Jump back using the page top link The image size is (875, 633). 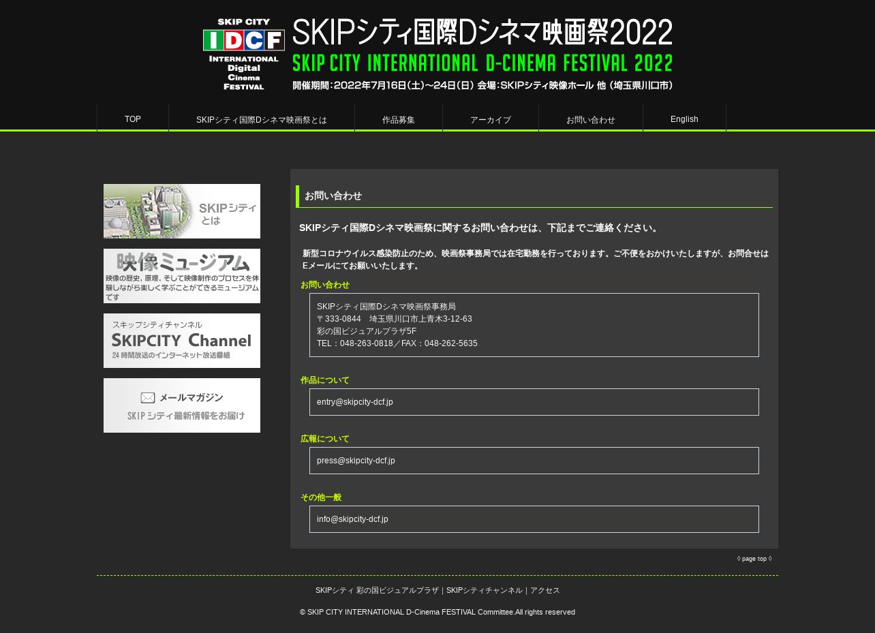[x=754, y=559]
